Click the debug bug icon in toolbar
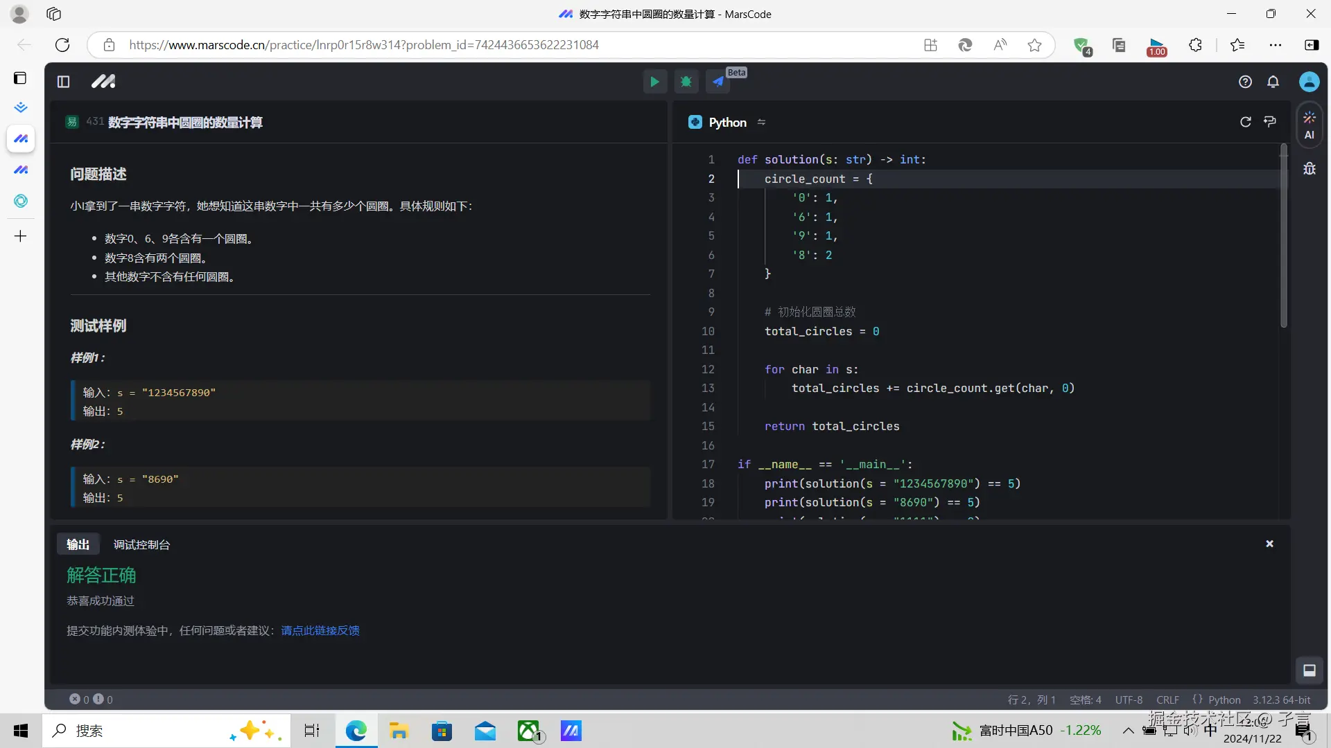The image size is (1331, 748). coord(686,82)
